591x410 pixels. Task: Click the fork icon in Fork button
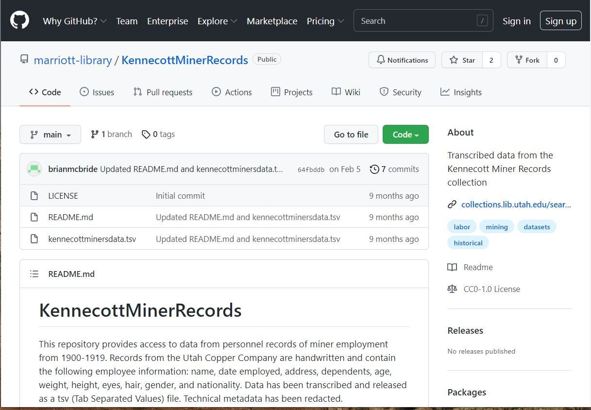click(x=519, y=60)
